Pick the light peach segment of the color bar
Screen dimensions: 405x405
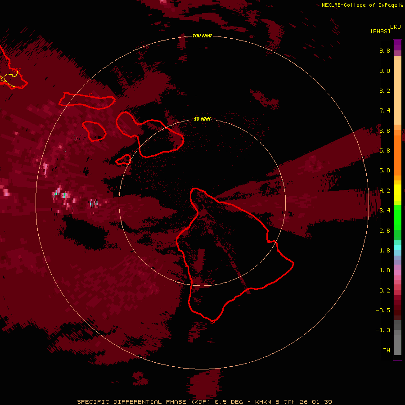coord(397,93)
